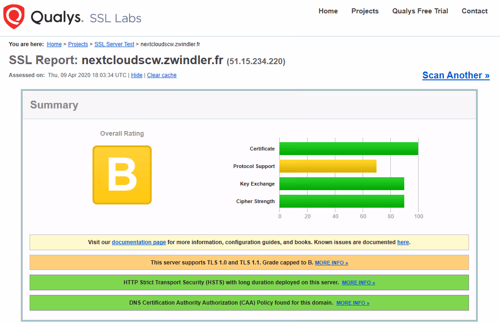Viewport: 500px width, 324px height.
Task: Click the yellow Protocol Support score bar
Action: pyautogui.click(x=328, y=166)
